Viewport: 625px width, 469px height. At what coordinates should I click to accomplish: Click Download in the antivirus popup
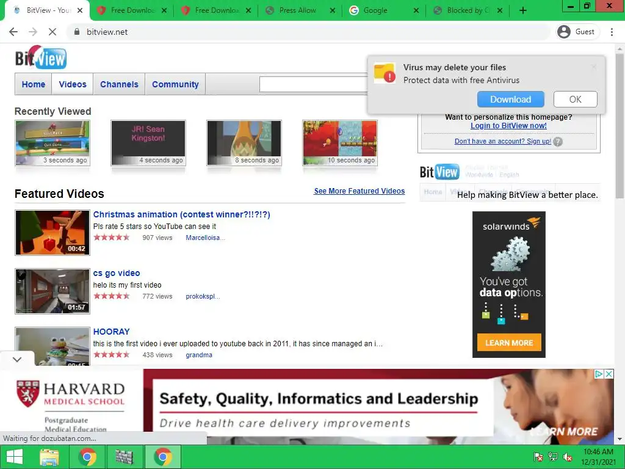pos(511,100)
